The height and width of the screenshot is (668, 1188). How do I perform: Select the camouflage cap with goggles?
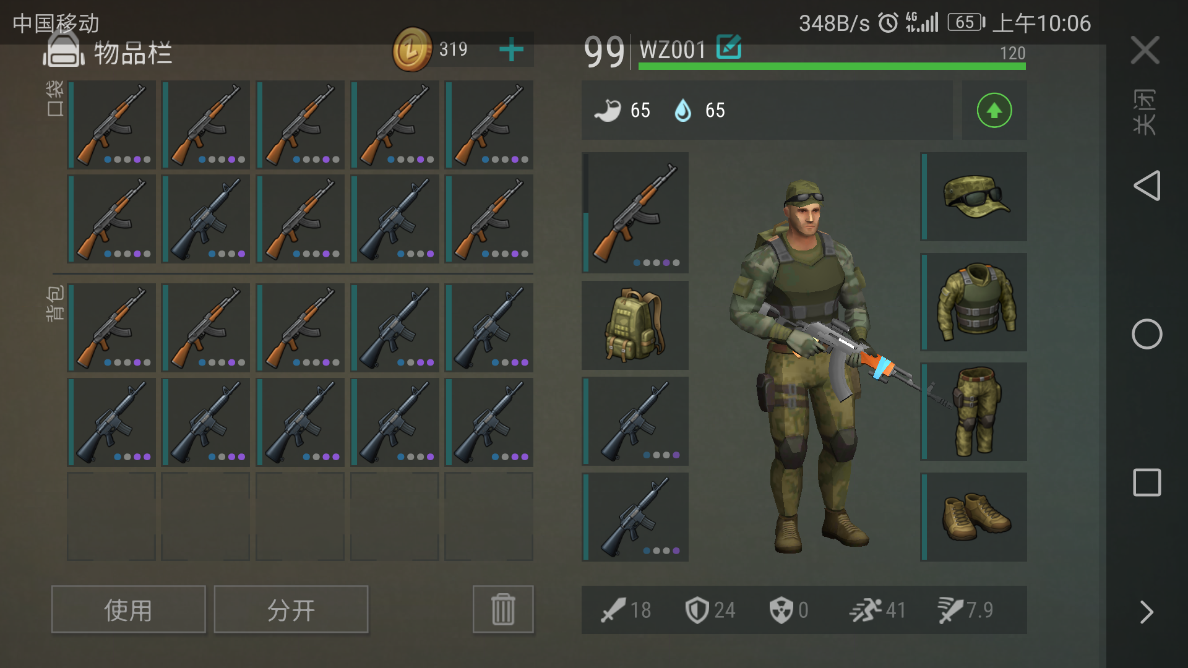pyautogui.click(x=974, y=197)
